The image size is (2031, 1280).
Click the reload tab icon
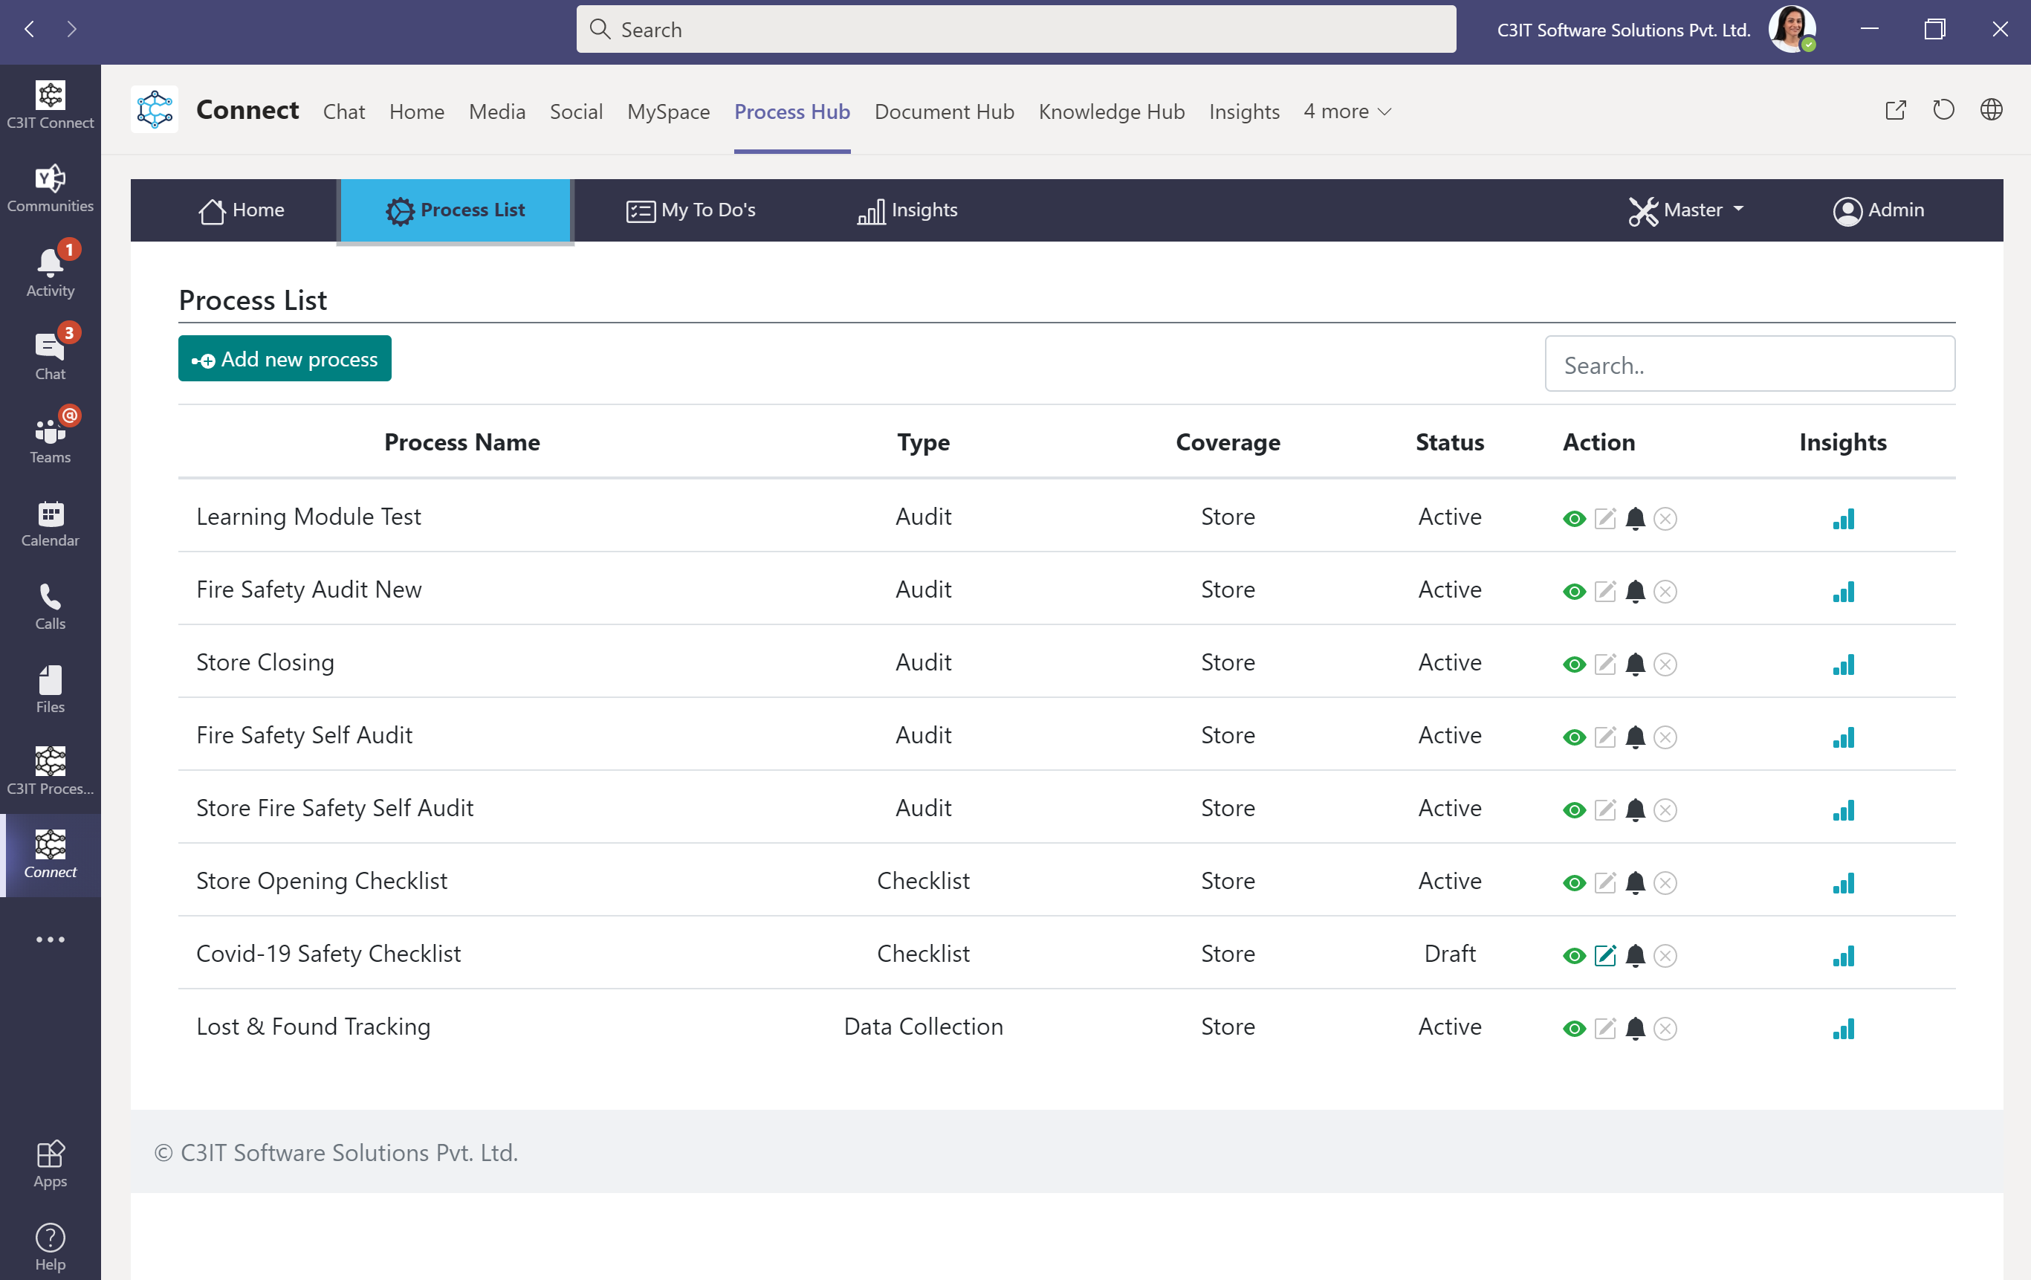tap(1943, 111)
